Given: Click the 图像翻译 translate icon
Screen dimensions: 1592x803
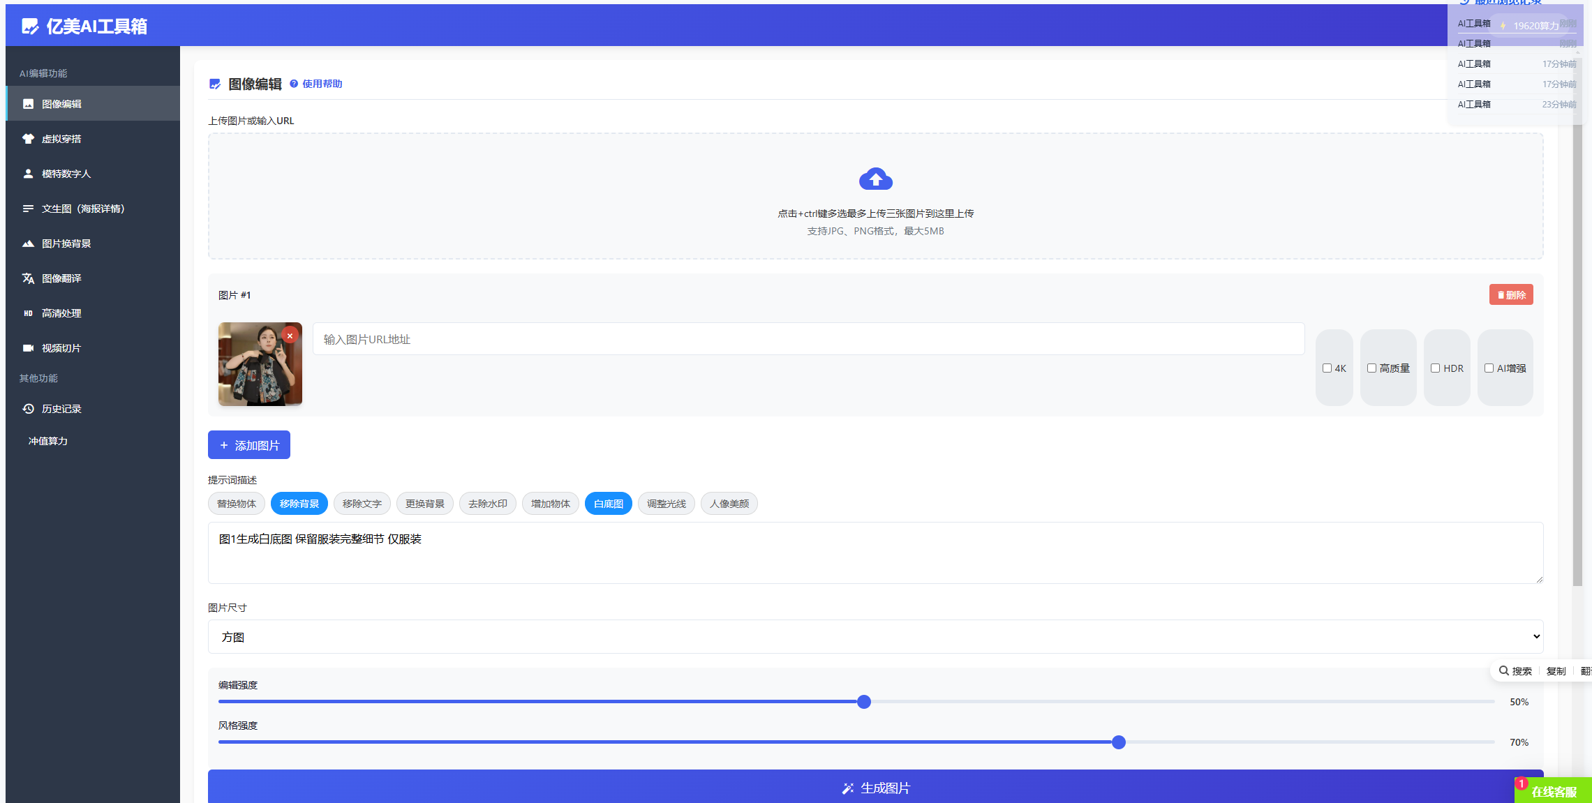Looking at the screenshot, I should tap(28, 278).
